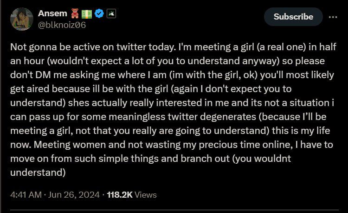Viewport: 348px width, 213px height.
Task: Open the three-dot more options menu
Action: click(333, 17)
